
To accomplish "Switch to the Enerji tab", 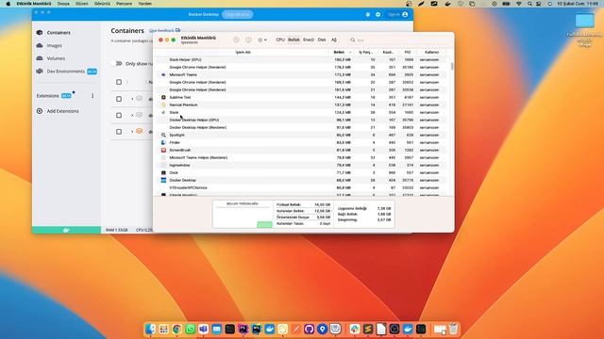I will [309, 40].
